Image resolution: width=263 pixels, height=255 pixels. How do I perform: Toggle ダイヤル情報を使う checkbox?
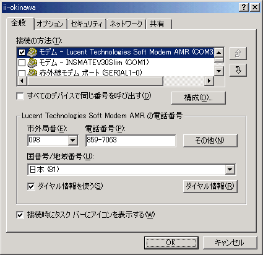coord(31,187)
